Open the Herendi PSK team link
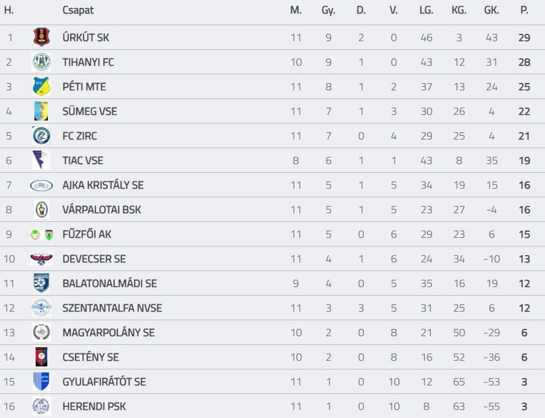Viewport: 545px width, 418px height. (94, 406)
